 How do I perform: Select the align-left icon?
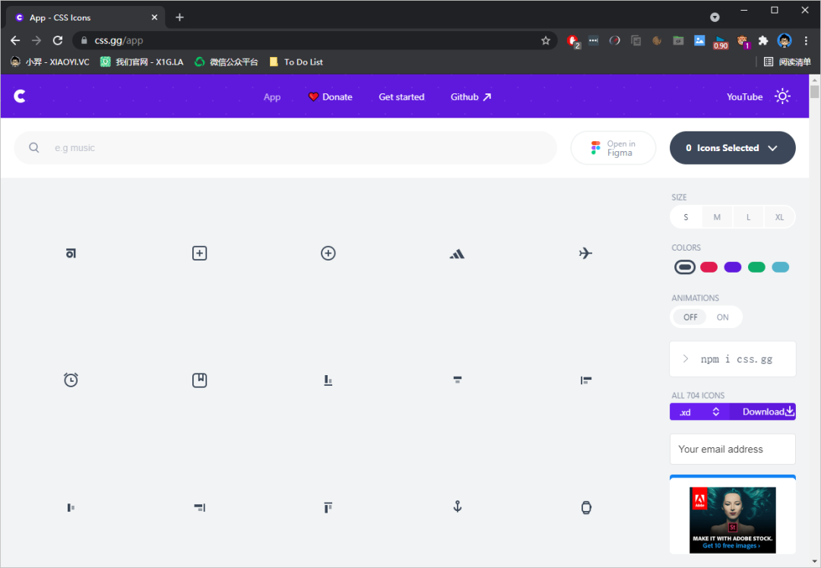click(x=586, y=380)
